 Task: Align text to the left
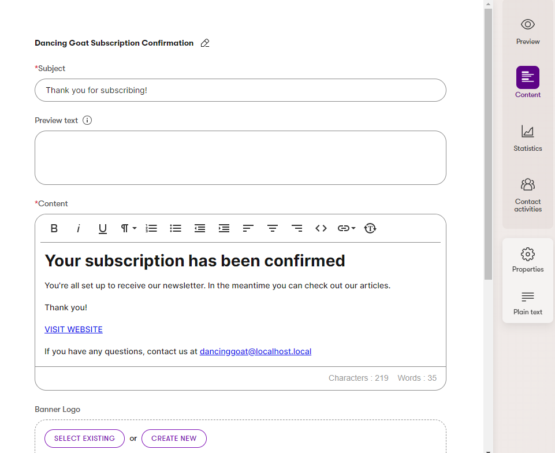[248, 228]
